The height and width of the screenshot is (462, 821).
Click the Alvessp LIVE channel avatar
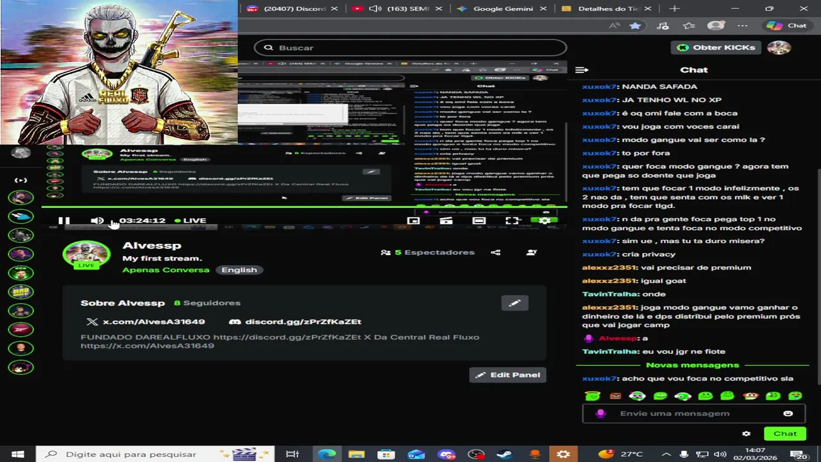point(86,255)
